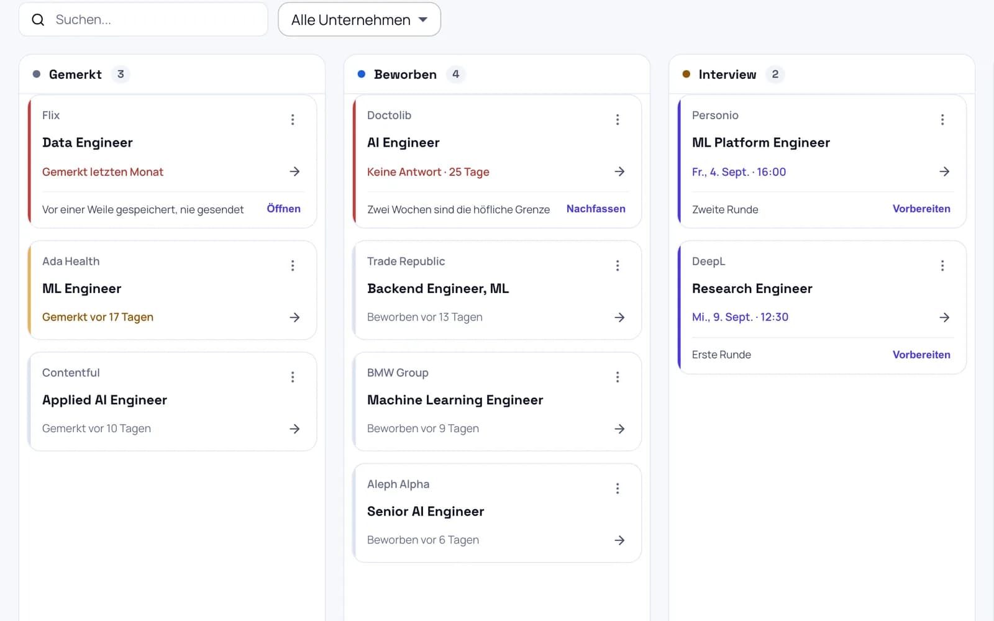Click arrow on Doctolib AI Engineer card

click(619, 171)
